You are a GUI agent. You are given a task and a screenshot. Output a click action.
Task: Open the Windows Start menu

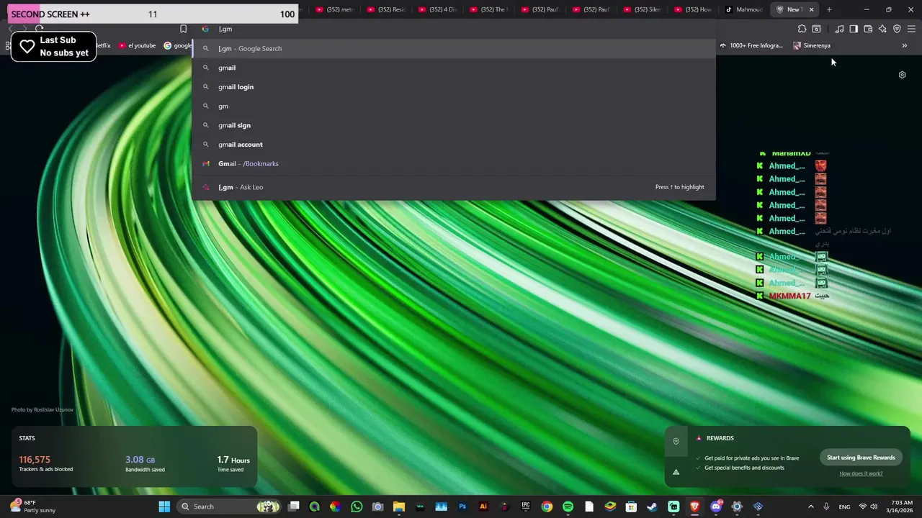164,506
